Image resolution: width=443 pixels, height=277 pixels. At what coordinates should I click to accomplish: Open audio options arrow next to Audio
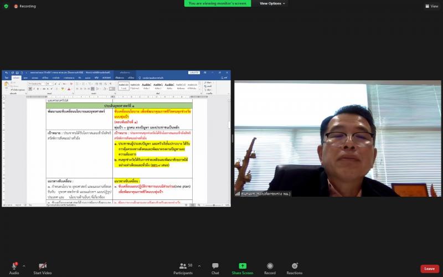[24, 266]
